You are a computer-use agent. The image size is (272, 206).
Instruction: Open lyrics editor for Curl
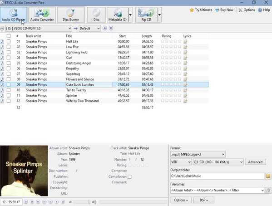tap(185, 58)
